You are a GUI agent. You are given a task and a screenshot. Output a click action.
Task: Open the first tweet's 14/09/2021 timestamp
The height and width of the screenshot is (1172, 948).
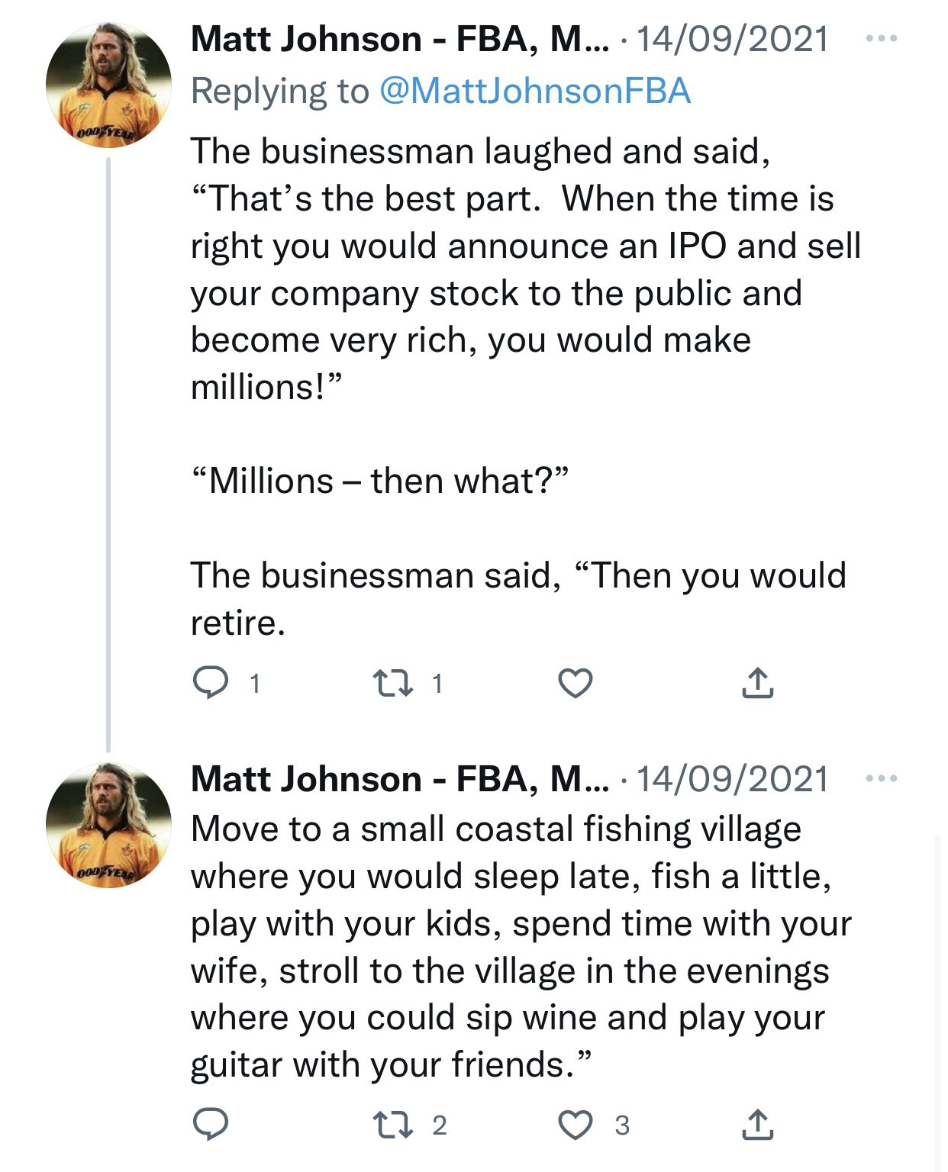tap(732, 39)
